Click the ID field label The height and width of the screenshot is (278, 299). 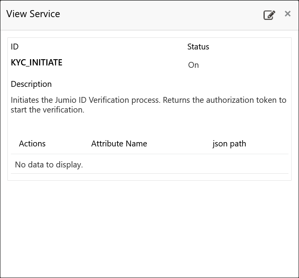click(15, 47)
